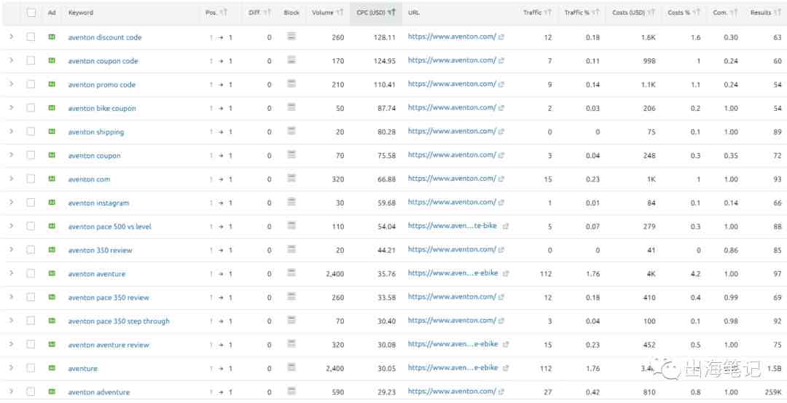Viewport: 787px width, 403px height.
Task: Open external link icon for aventon com URL
Action: click(x=501, y=179)
